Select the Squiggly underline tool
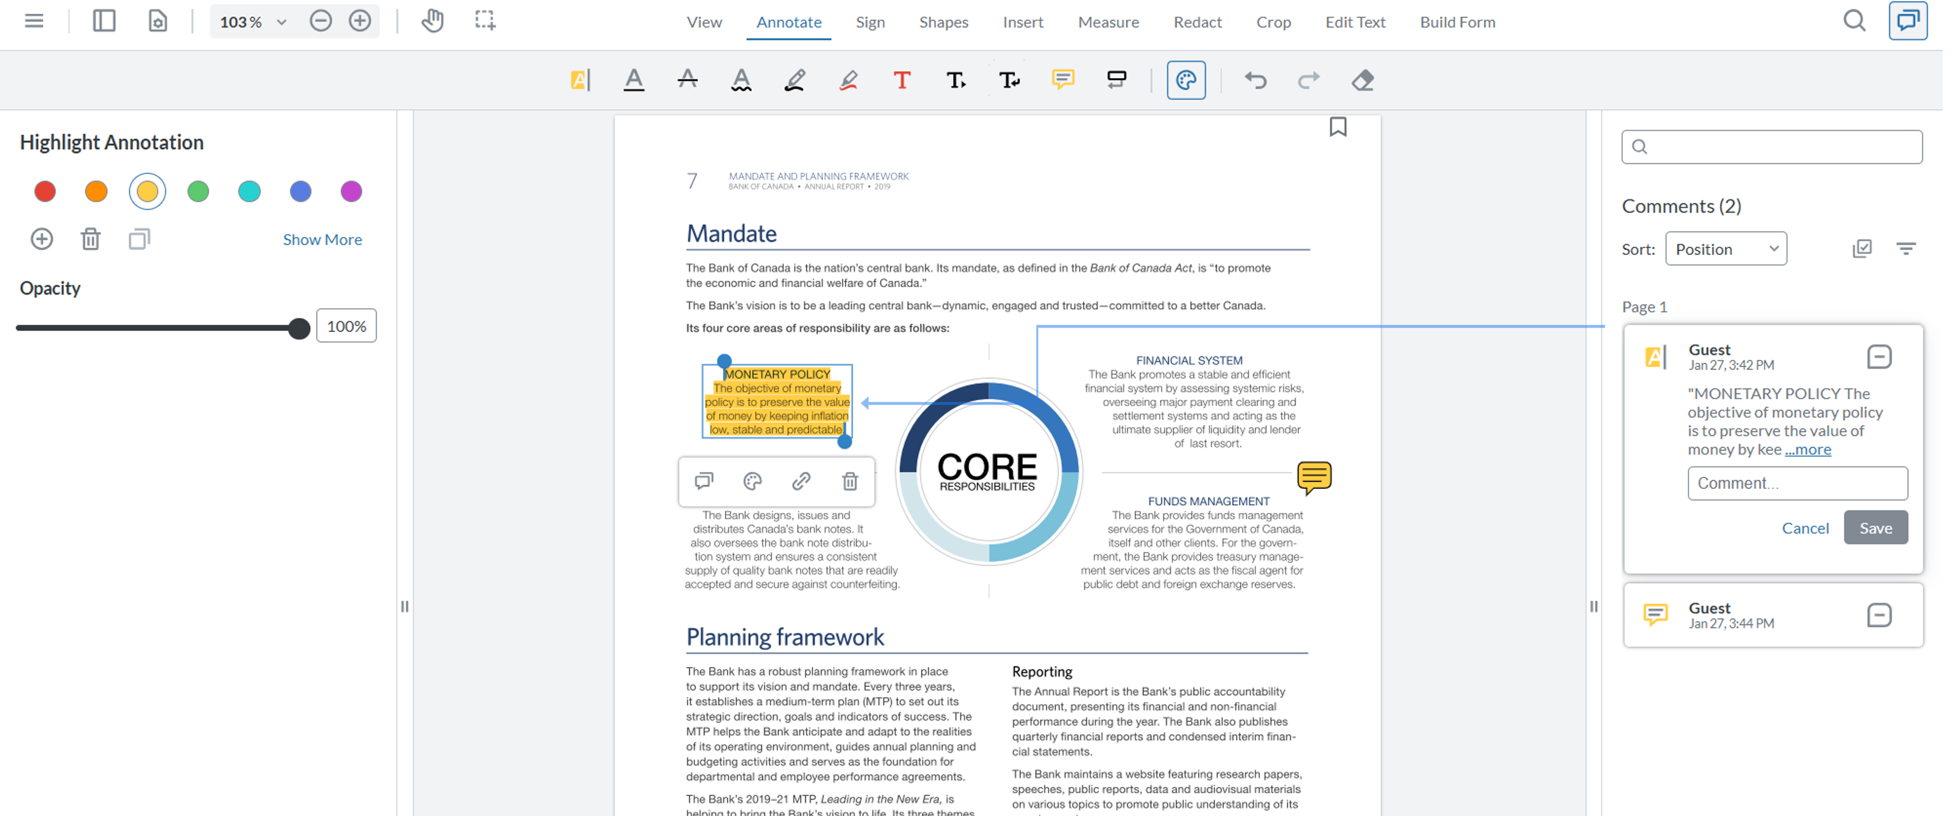This screenshot has height=816, width=1957. pyautogui.click(x=742, y=79)
